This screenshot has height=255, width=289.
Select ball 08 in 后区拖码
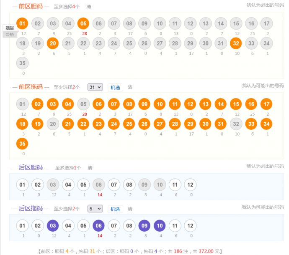129,226
